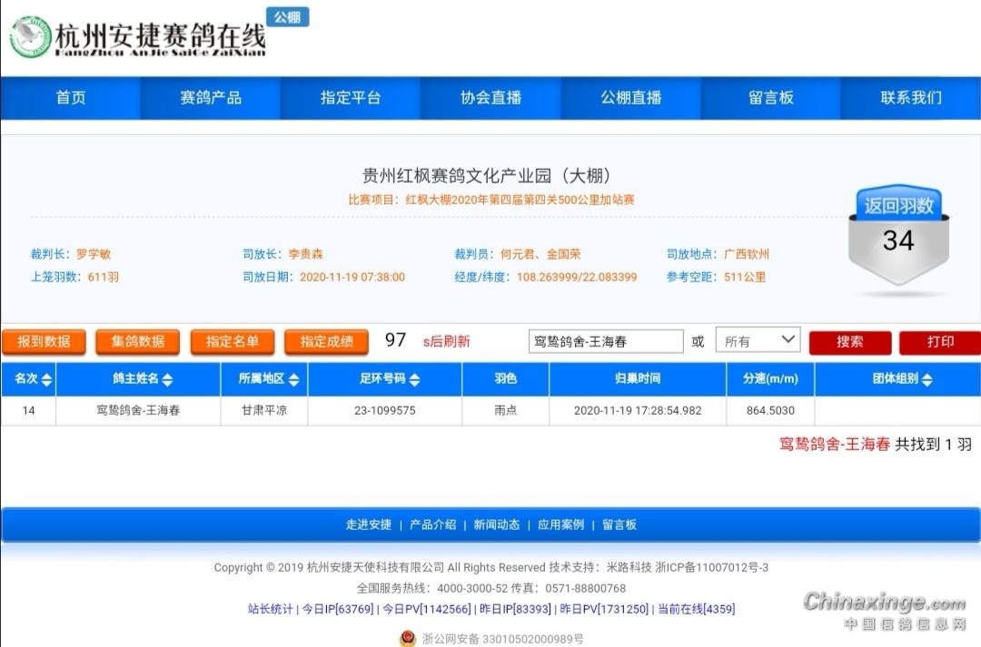Open 站长统计 footer link
981x647 pixels.
click(x=270, y=609)
